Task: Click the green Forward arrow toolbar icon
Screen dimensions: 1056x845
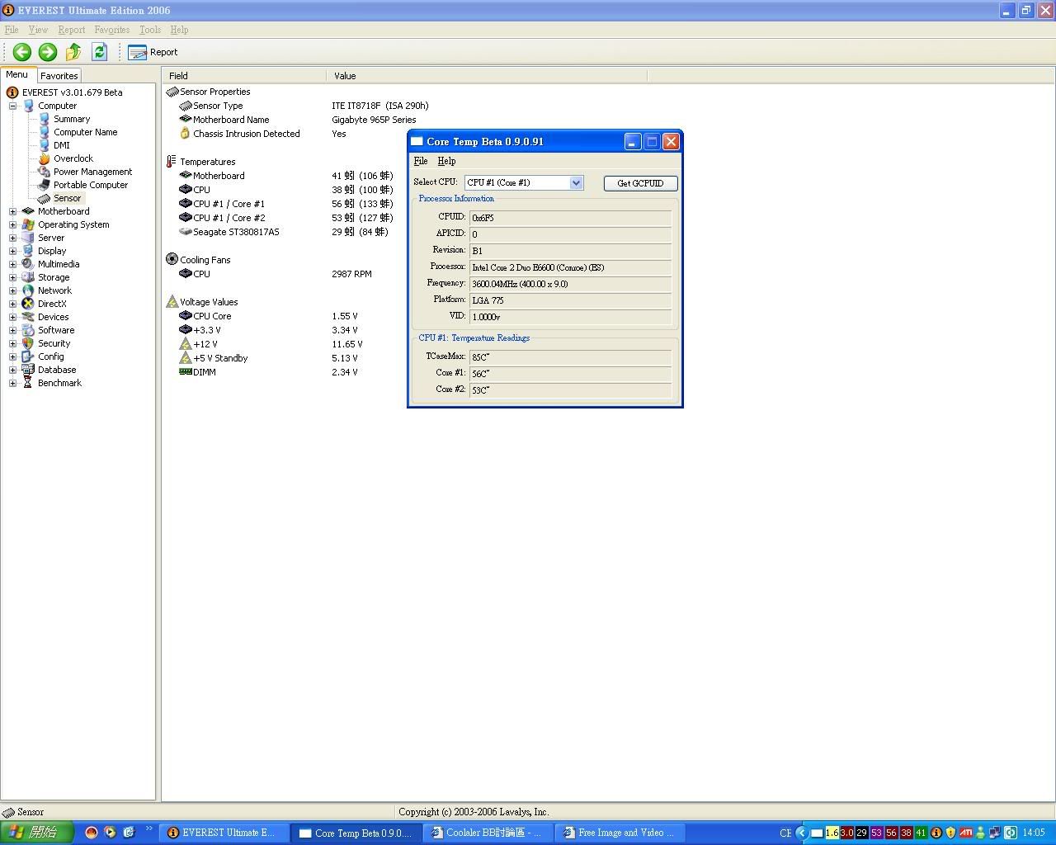Action: click(x=48, y=52)
